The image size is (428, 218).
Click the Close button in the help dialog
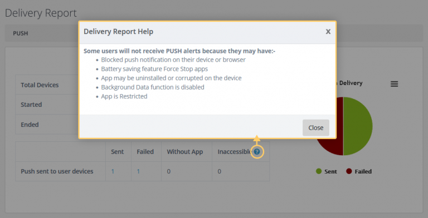(x=316, y=127)
